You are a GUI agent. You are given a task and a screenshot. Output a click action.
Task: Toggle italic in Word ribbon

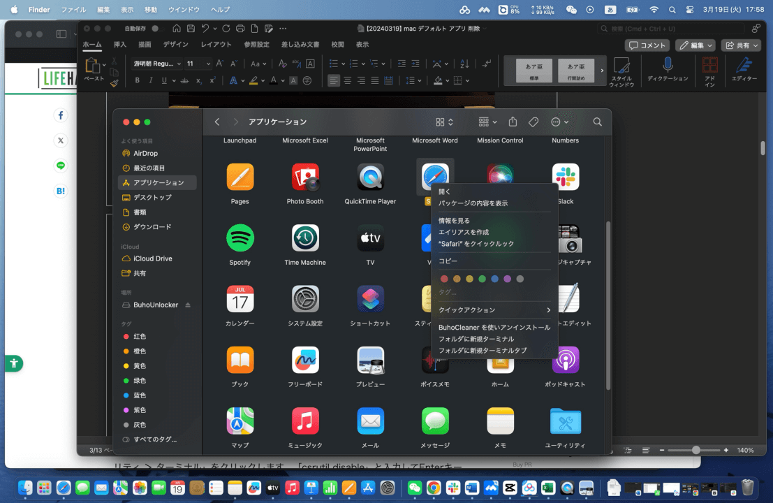[150, 80]
